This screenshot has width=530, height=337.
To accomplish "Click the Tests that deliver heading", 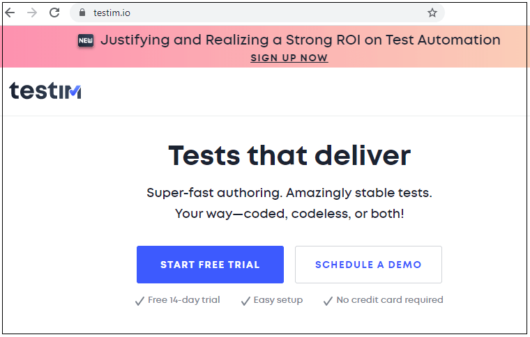I will (289, 155).
